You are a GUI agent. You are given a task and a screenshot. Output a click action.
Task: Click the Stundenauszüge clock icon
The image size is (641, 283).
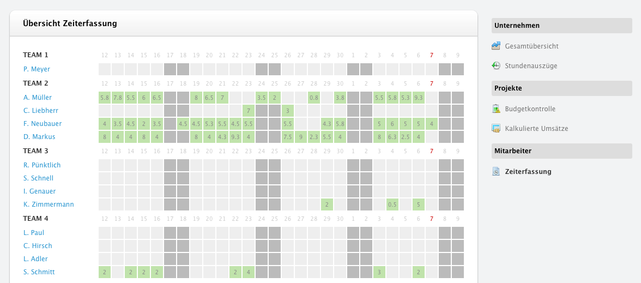click(x=496, y=65)
